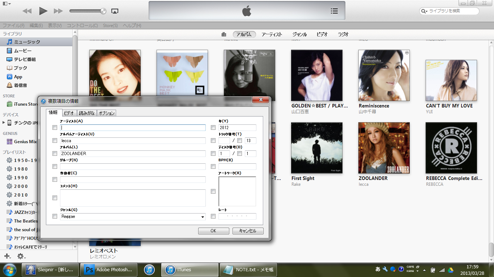
Task: Click the アルバム field containing ZOOLANDER
Action: 133,154
